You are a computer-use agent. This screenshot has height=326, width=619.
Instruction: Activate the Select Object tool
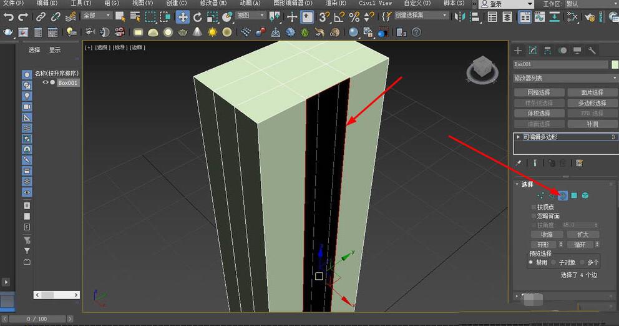pyautogui.click(x=120, y=17)
